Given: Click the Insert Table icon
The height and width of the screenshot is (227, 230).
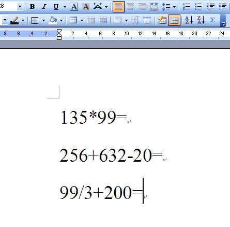Looking at the screenshot, I should click(x=73, y=20).
